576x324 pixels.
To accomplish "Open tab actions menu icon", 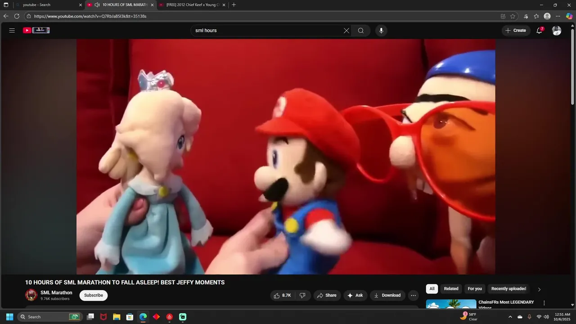I will pos(6,5).
